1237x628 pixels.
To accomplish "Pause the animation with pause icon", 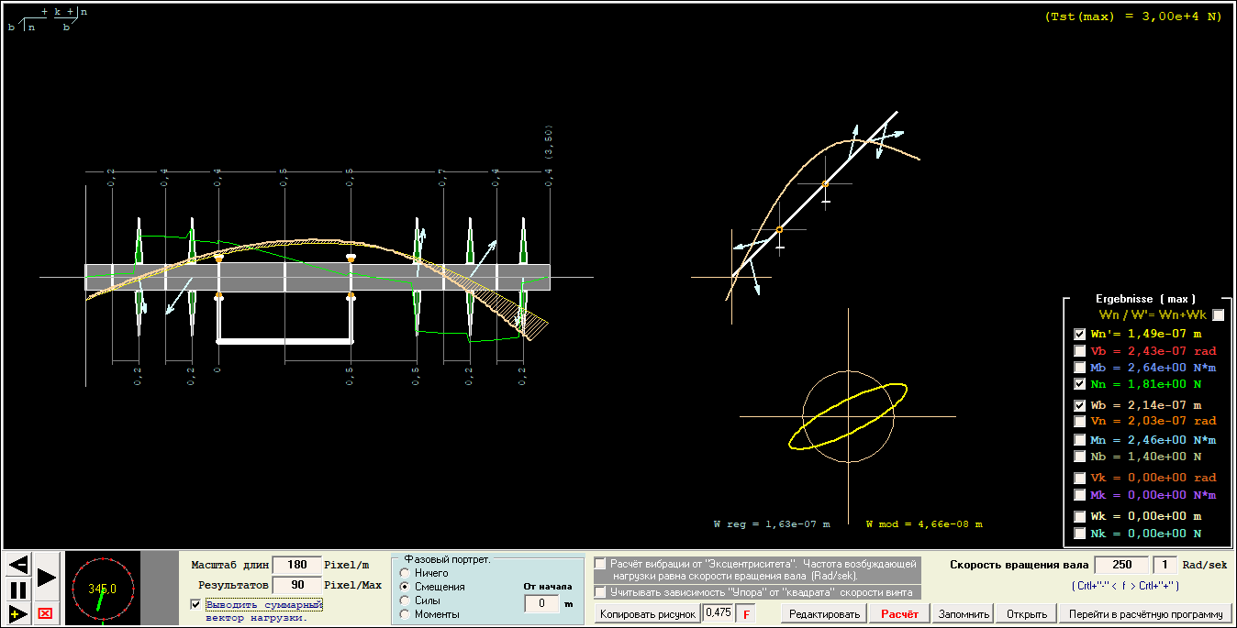I will click(x=17, y=589).
